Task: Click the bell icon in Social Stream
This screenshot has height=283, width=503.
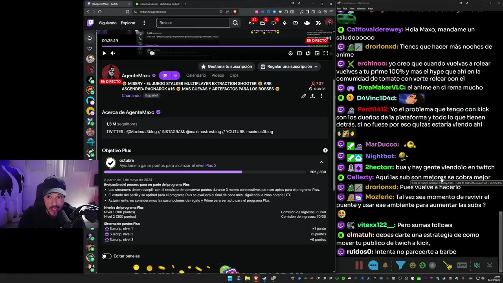Action: point(385,265)
